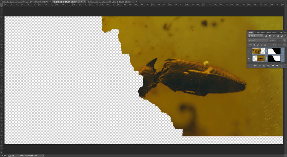Create a new layer group folder
The width and height of the screenshot is (287, 157).
click(x=272, y=66)
